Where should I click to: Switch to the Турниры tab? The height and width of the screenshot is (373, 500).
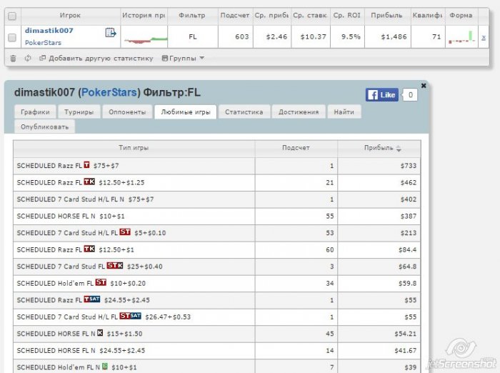click(79, 112)
